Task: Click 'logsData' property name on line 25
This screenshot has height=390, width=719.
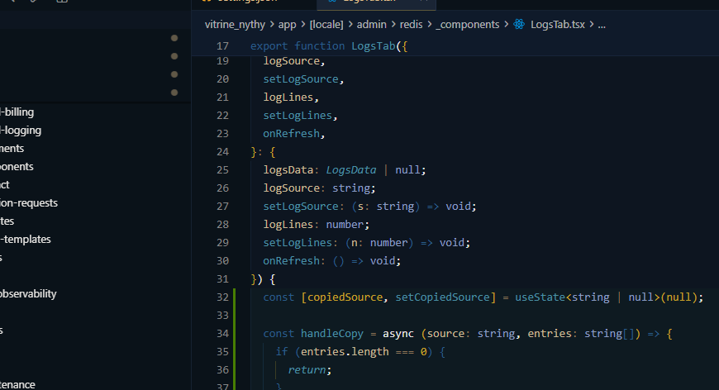Action: (x=288, y=170)
